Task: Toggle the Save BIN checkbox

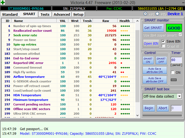Action: tap(163, 41)
